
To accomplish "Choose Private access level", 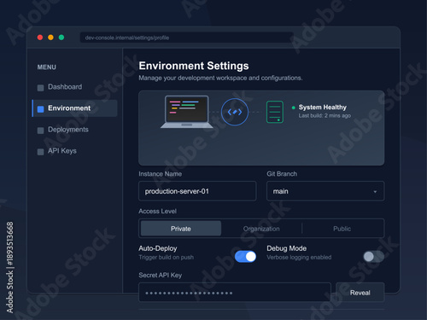I will pos(181,229).
